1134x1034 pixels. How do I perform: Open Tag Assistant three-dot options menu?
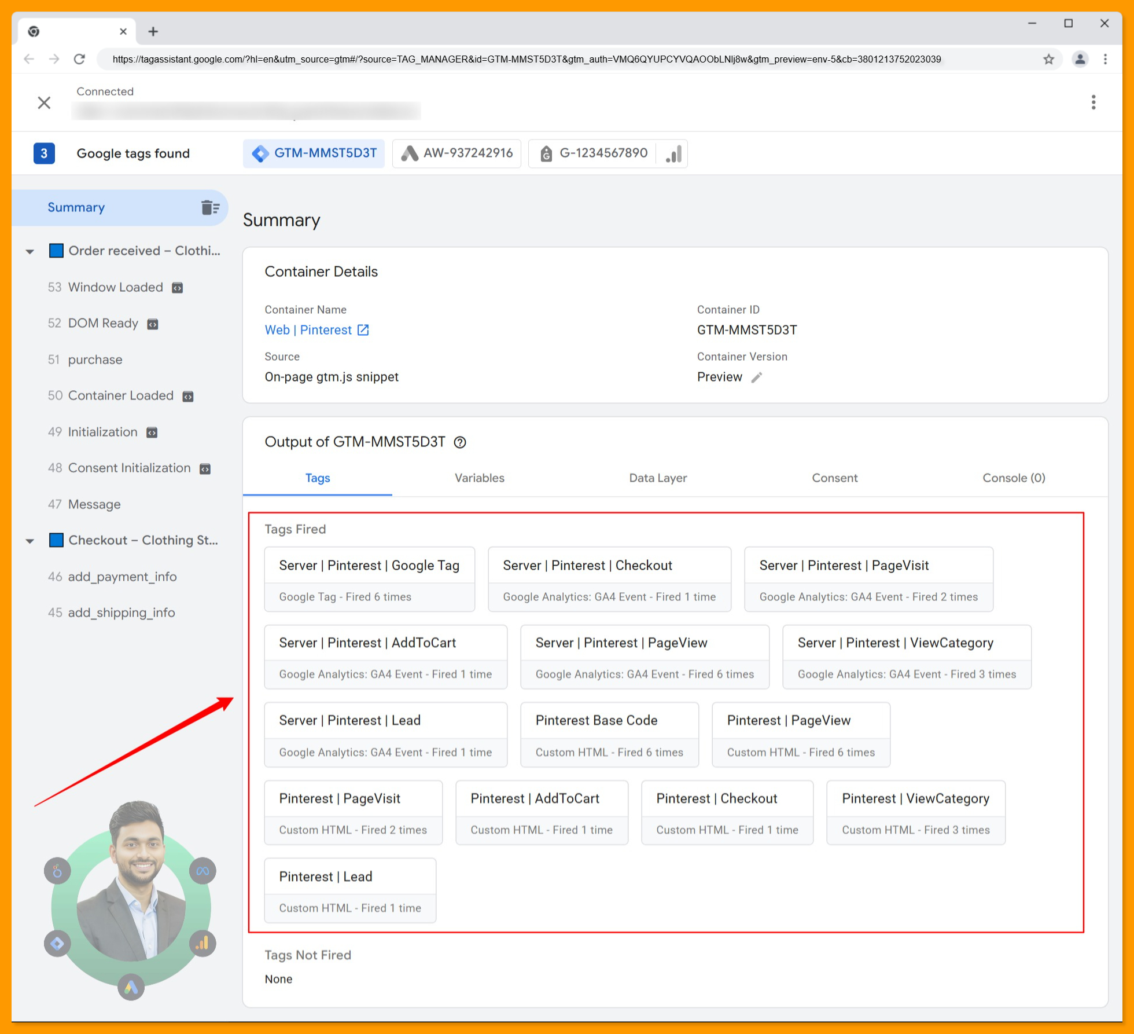(1093, 102)
